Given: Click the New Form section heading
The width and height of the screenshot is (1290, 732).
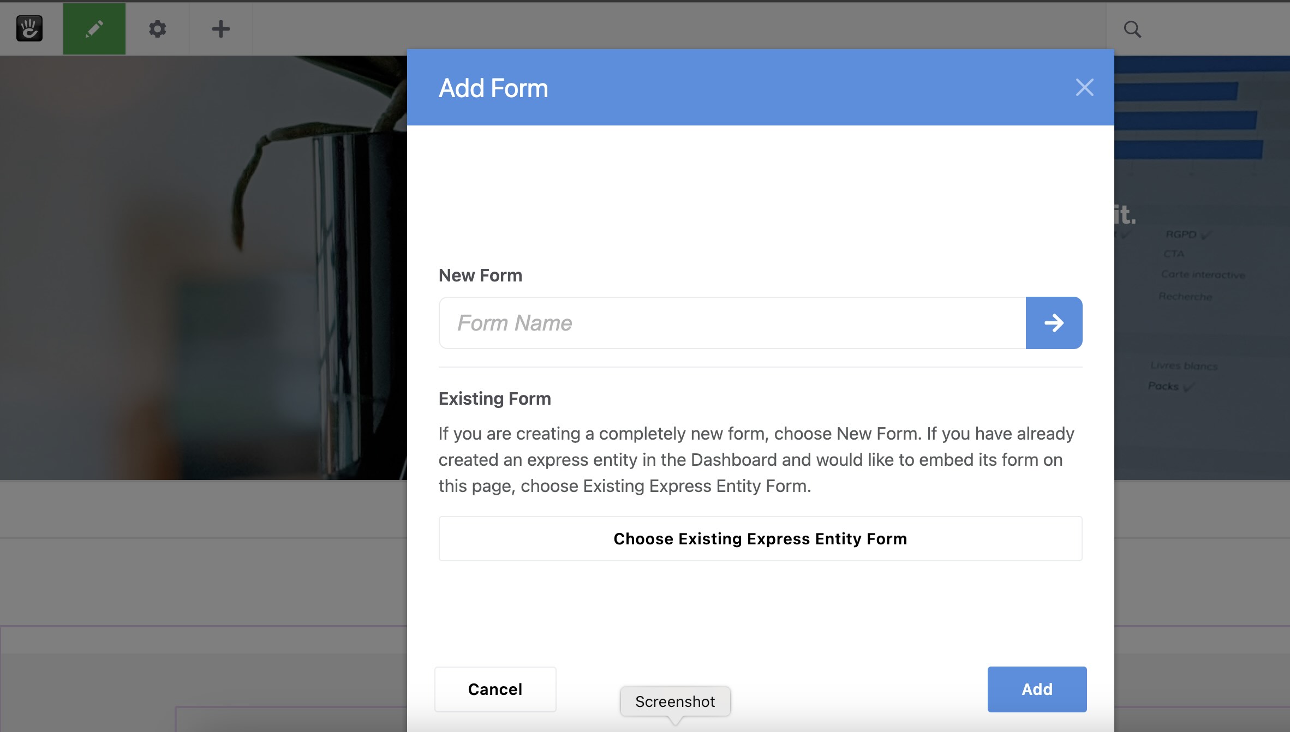Looking at the screenshot, I should [x=480, y=275].
